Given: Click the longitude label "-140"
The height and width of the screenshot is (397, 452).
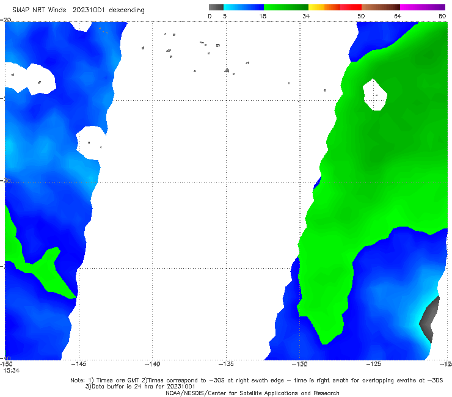Looking at the screenshot, I should point(152,364).
